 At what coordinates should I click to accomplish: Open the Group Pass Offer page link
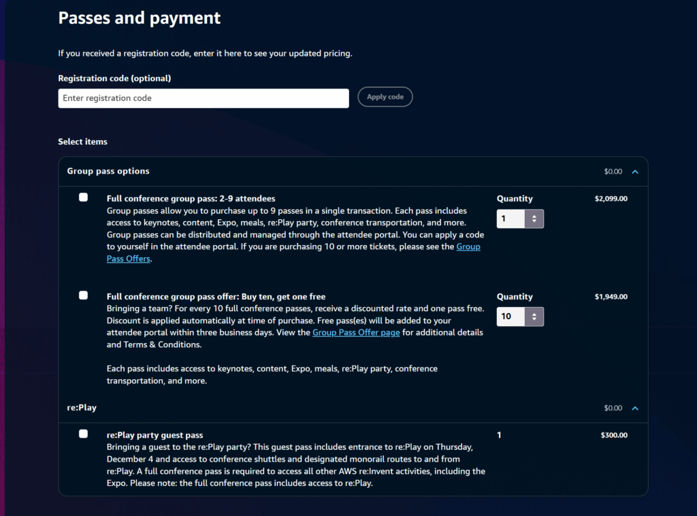(356, 332)
